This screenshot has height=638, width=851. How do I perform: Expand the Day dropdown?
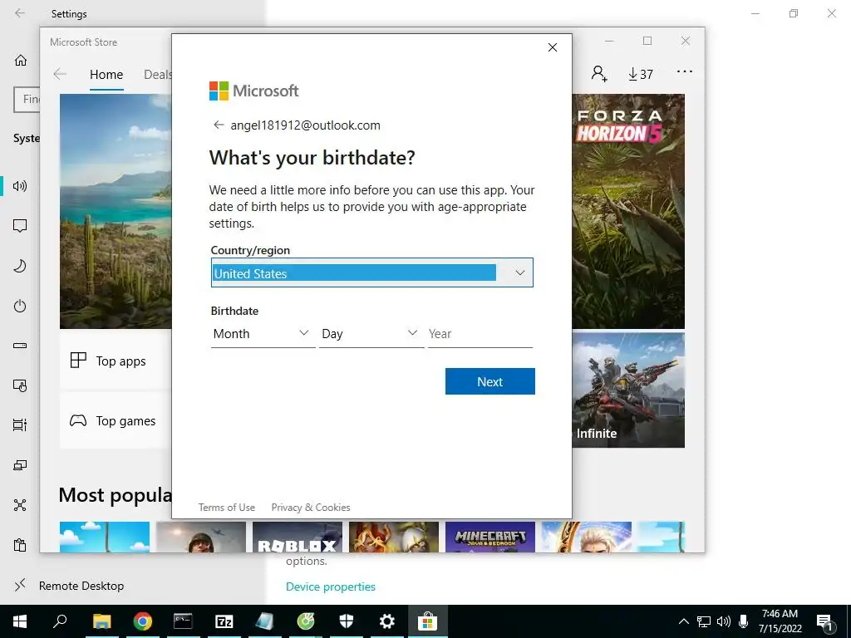[371, 334]
